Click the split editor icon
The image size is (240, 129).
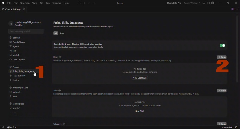pyautogui.click(x=233, y=9)
